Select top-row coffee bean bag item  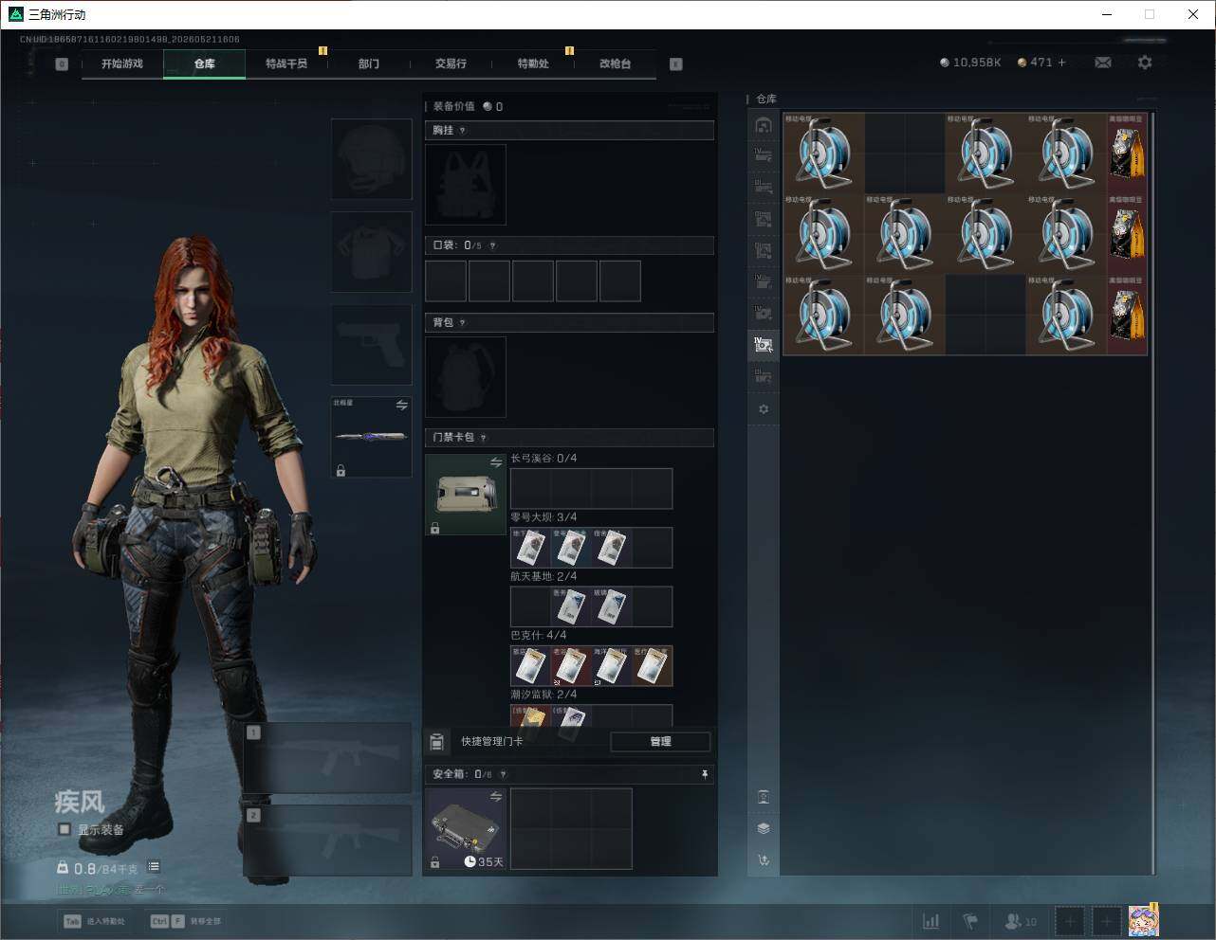point(1128,154)
